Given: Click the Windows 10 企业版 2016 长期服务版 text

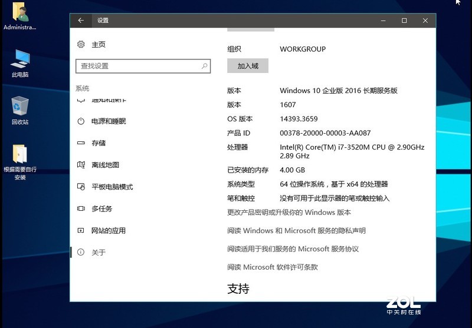Looking at the screenshot, I should click(x=339, y=91).
